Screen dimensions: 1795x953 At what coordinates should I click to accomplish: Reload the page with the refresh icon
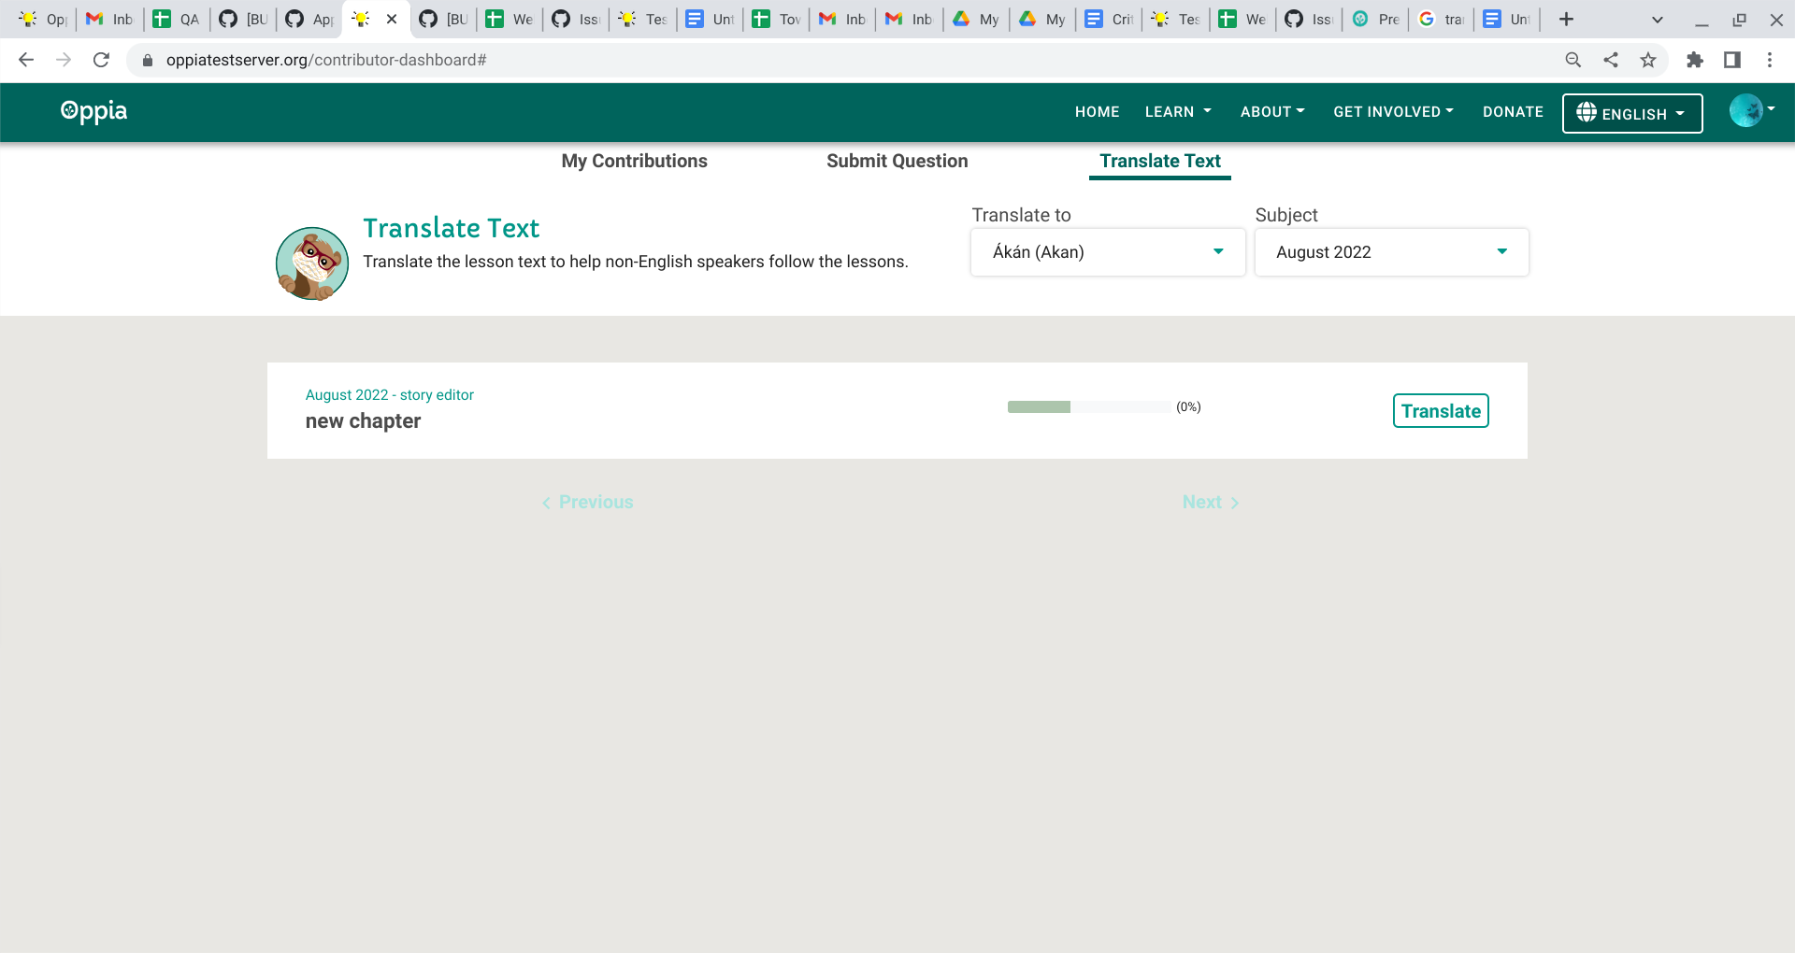[x=102, y=59]
